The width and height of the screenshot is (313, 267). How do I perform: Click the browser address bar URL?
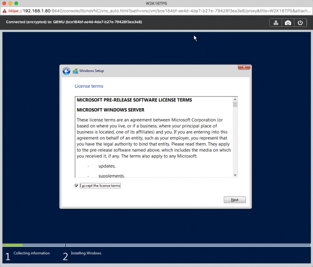(x=159, y=11)
